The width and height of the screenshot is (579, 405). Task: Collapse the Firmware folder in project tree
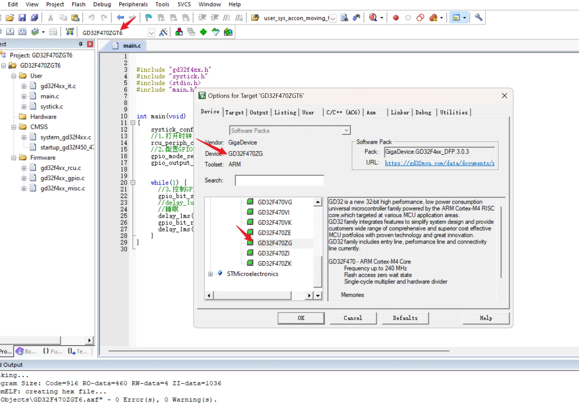tap(14, 158)
